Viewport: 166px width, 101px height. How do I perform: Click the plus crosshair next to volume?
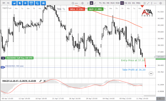(x=64, y=9)
